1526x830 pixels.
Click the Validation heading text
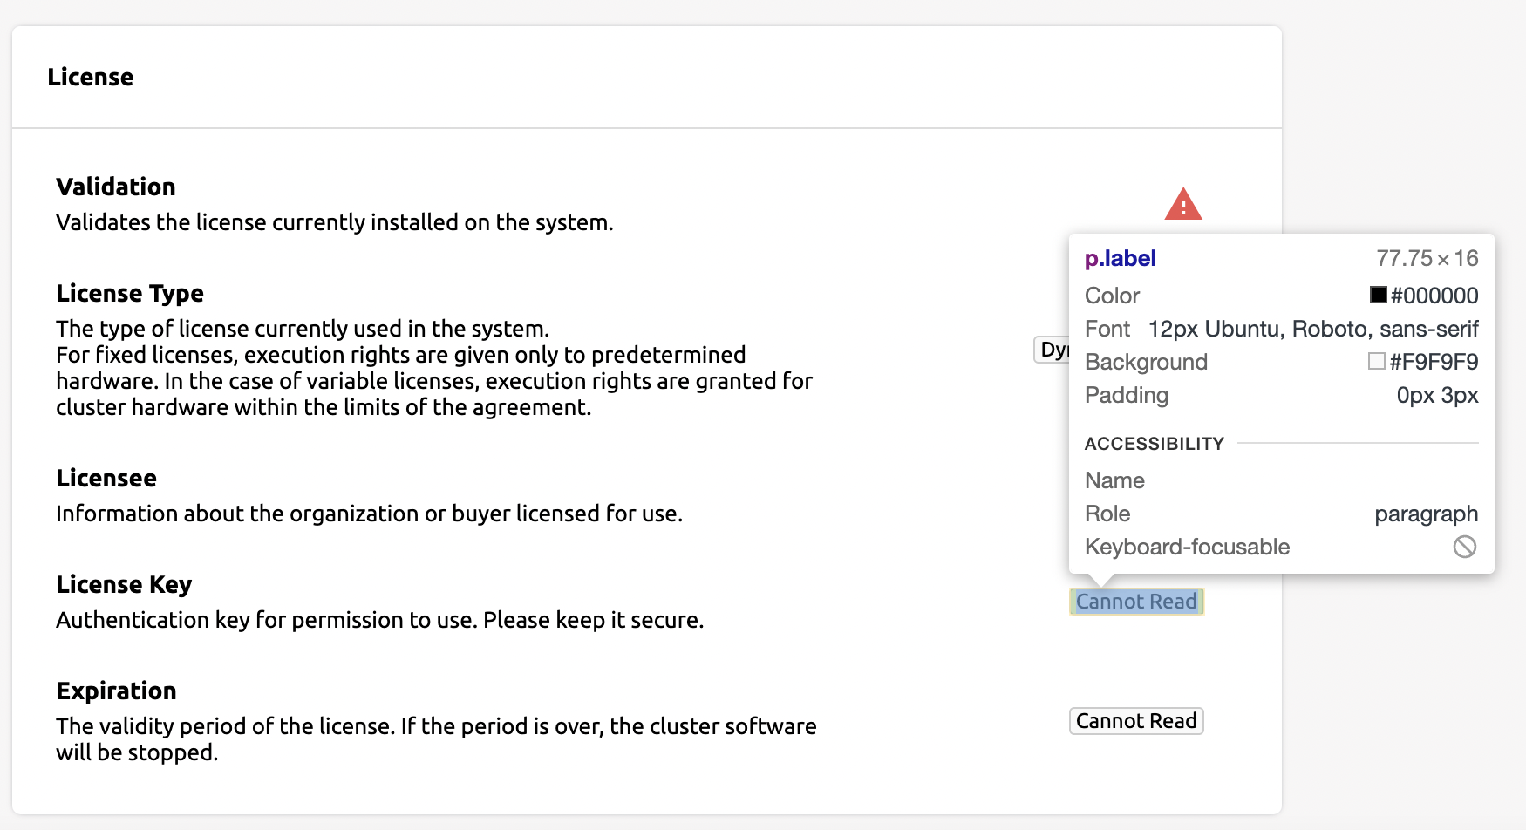[x=115, y=187]
